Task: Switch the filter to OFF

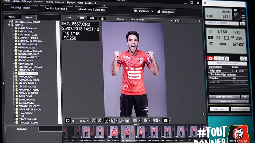Action: (x=92, y=18)
